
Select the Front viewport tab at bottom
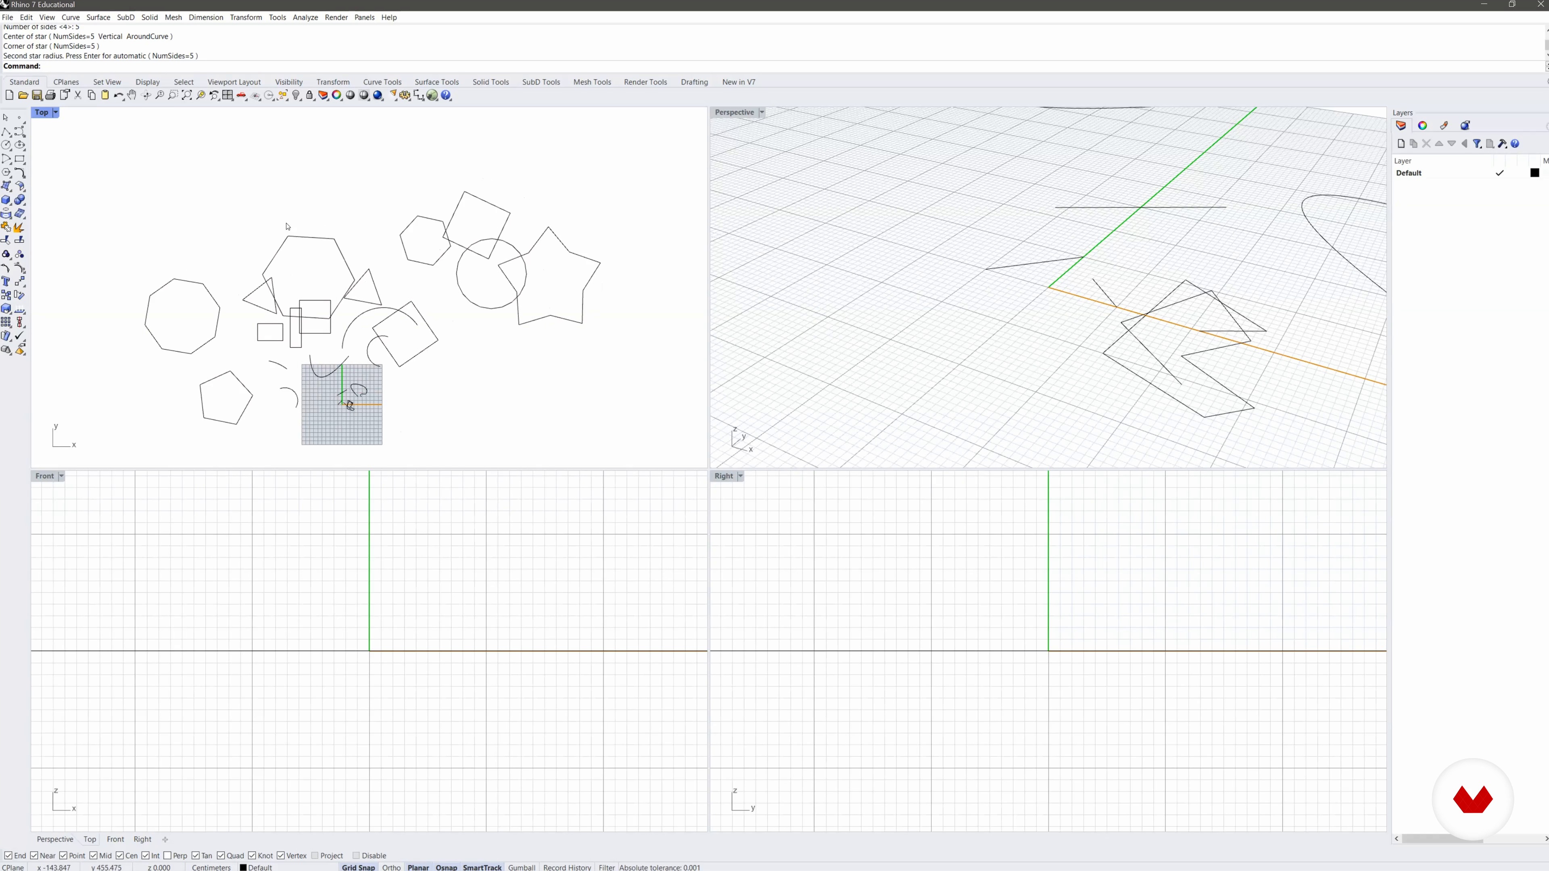115,839
